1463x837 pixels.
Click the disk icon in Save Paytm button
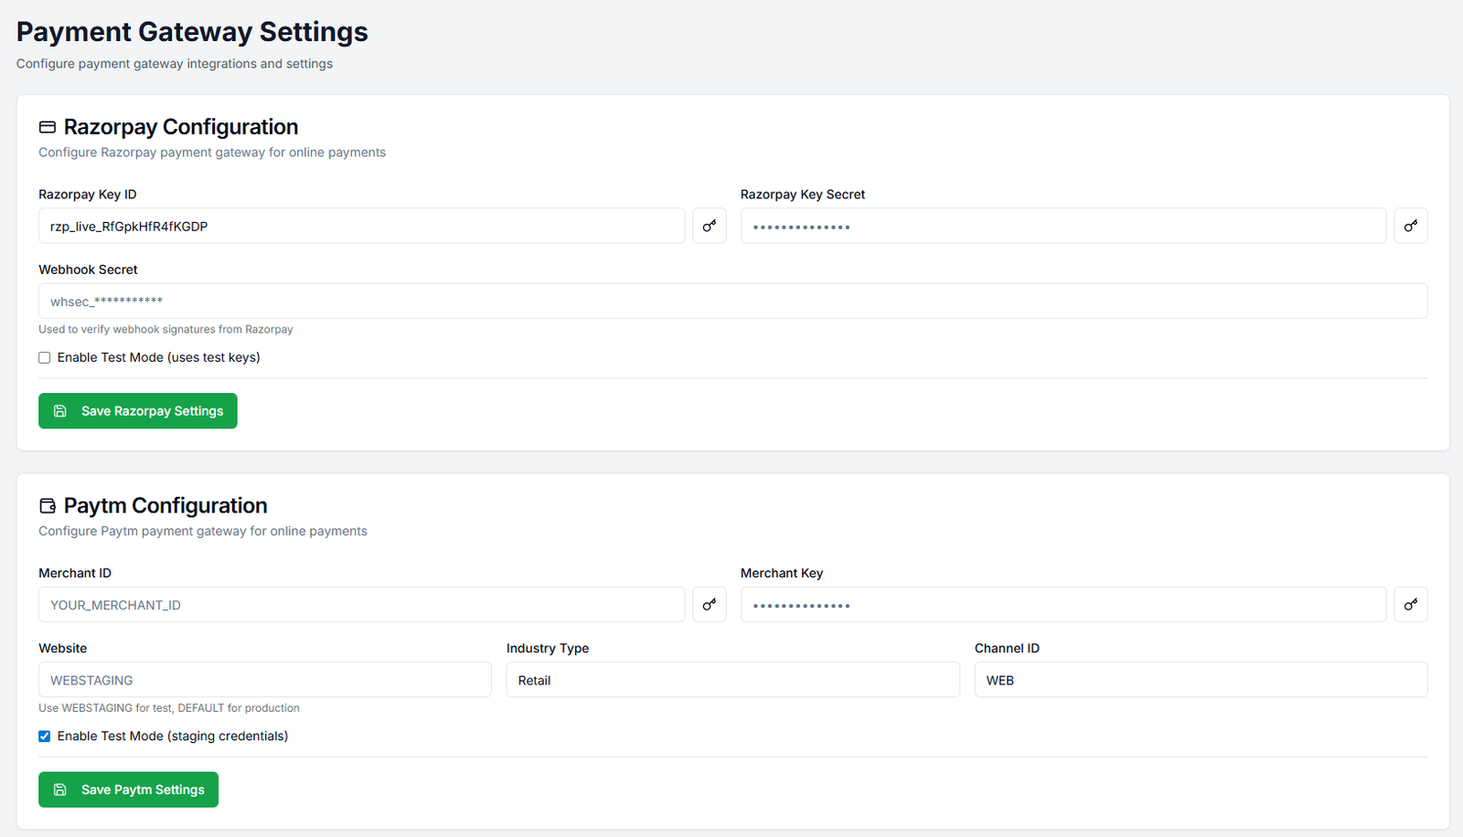60,789
